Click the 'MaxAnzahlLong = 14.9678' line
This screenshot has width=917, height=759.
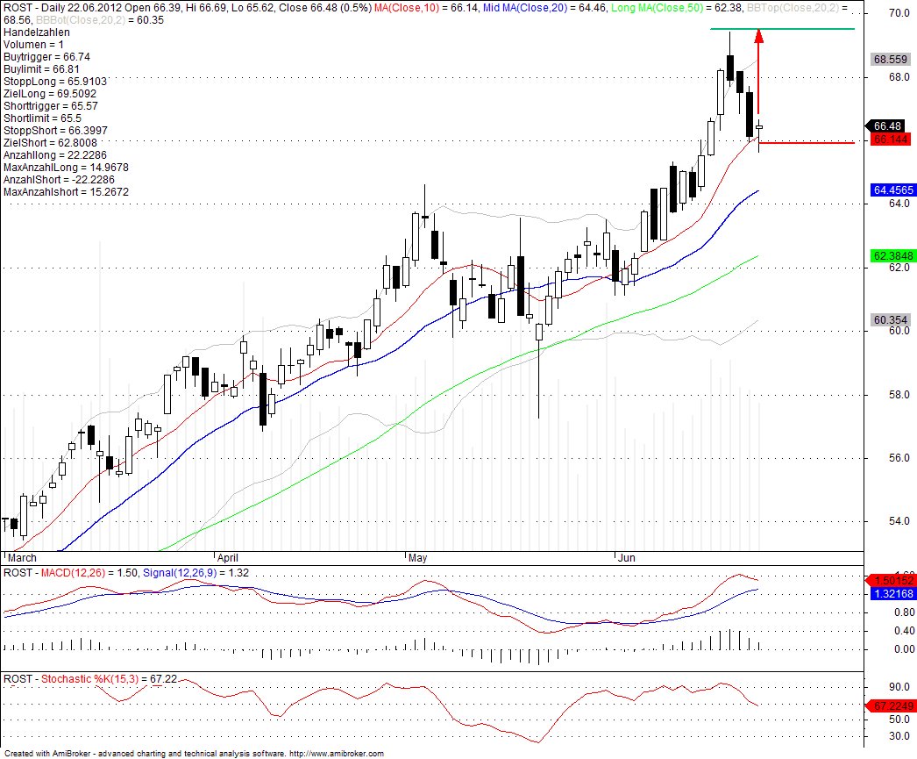66,168
